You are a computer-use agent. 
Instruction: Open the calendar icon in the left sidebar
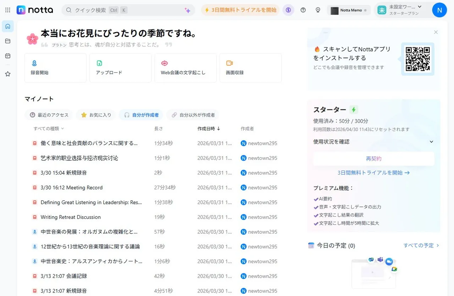pos(7,56)
